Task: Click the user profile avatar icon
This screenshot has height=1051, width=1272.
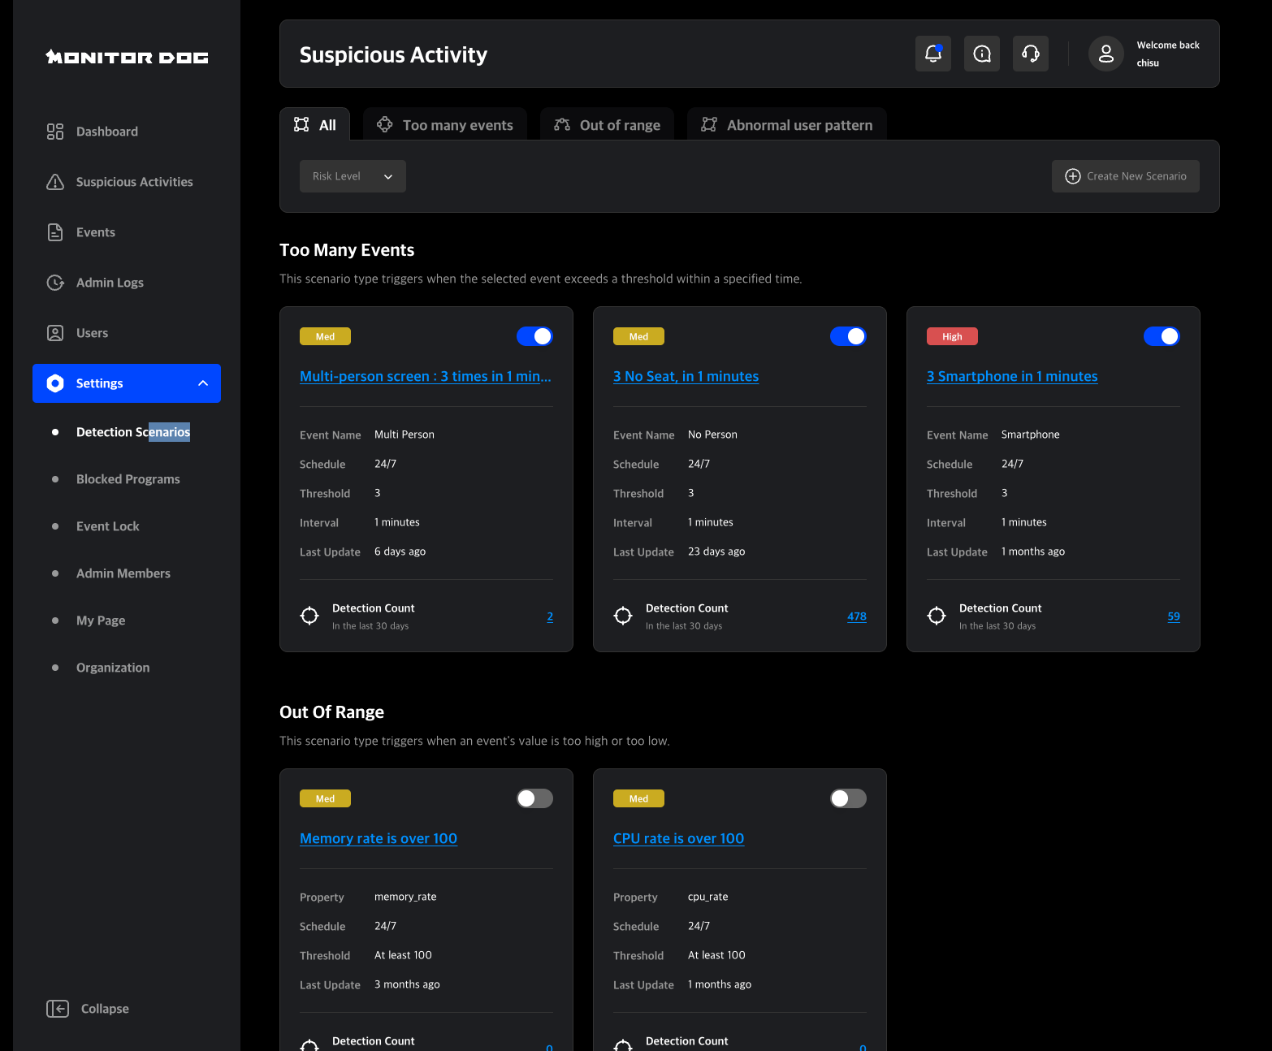Action: [x=1105, y=54]
